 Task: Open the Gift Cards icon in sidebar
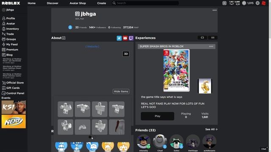point(4,88)
